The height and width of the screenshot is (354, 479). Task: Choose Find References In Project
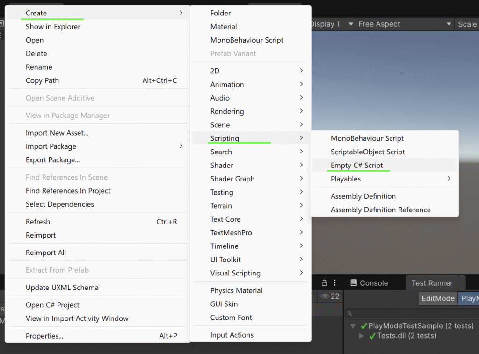click(x=97, y=191)
